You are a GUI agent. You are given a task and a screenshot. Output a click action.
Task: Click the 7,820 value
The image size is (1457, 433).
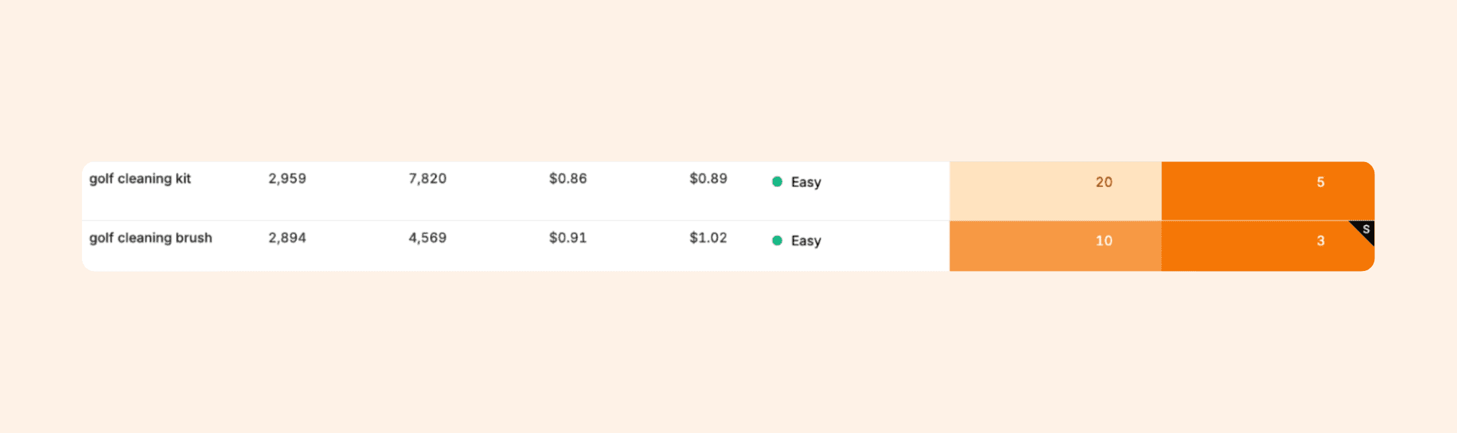[427, 179]
